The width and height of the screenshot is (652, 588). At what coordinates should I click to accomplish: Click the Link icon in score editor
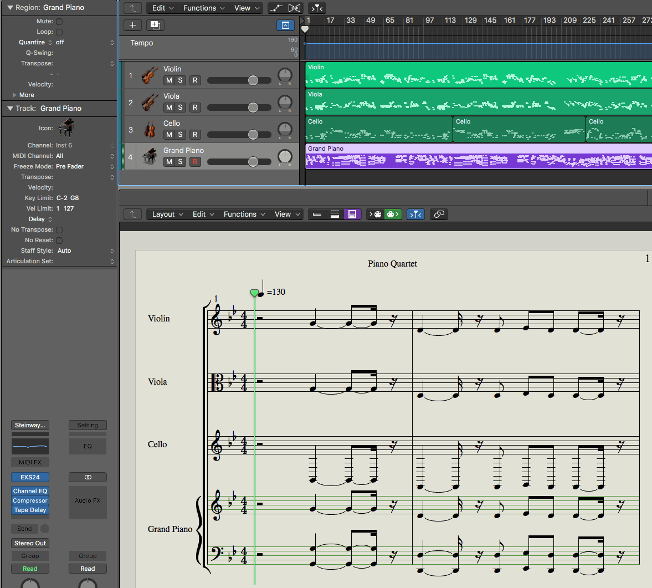pos(439,214)
